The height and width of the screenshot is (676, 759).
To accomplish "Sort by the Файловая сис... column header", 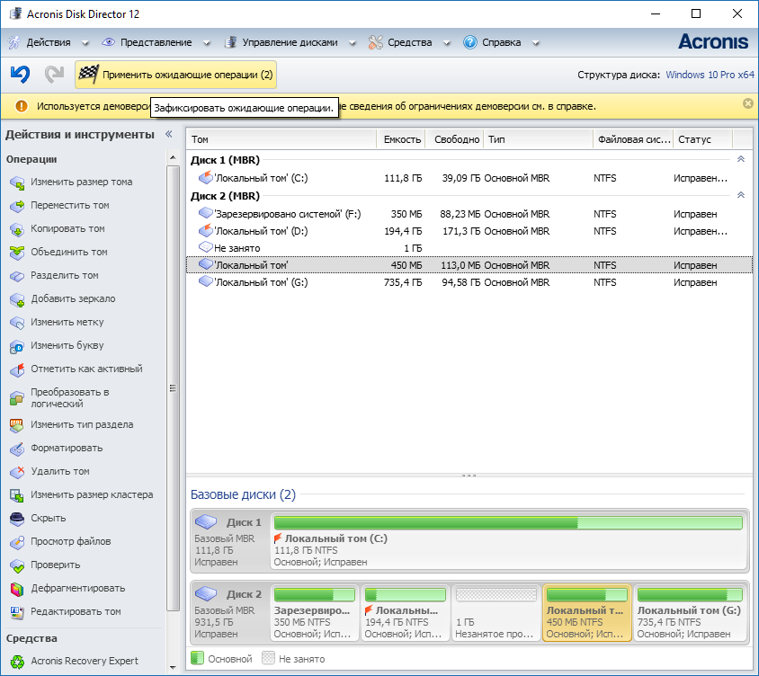I will pos(633,139).
